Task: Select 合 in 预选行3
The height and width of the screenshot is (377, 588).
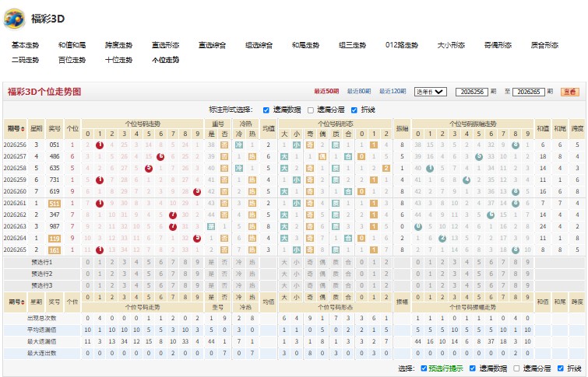Action: pyautogui.click(x=348, y=285)
